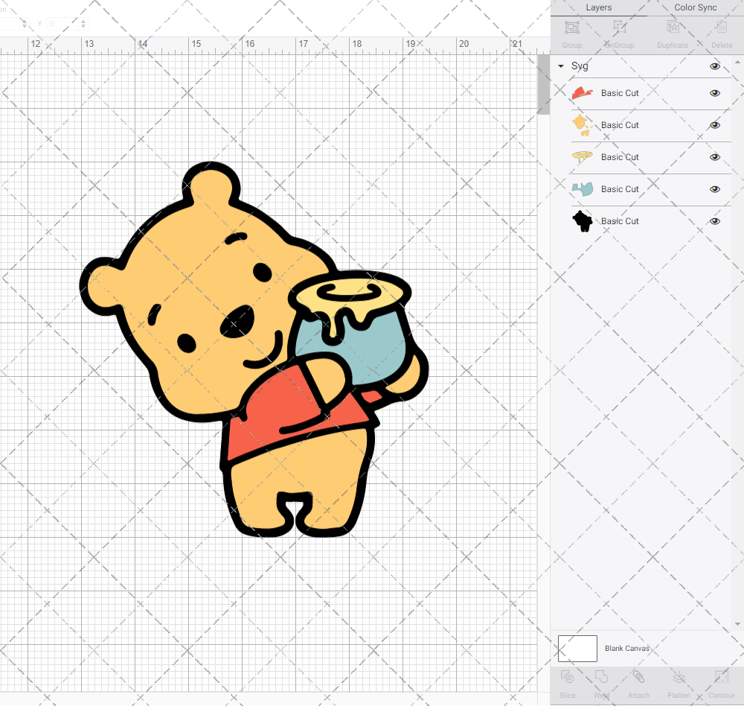Viewport: 744px width, 706px height.
Task: Select the red layer's Basic Cut text
Action: click(x=620, y=93)
